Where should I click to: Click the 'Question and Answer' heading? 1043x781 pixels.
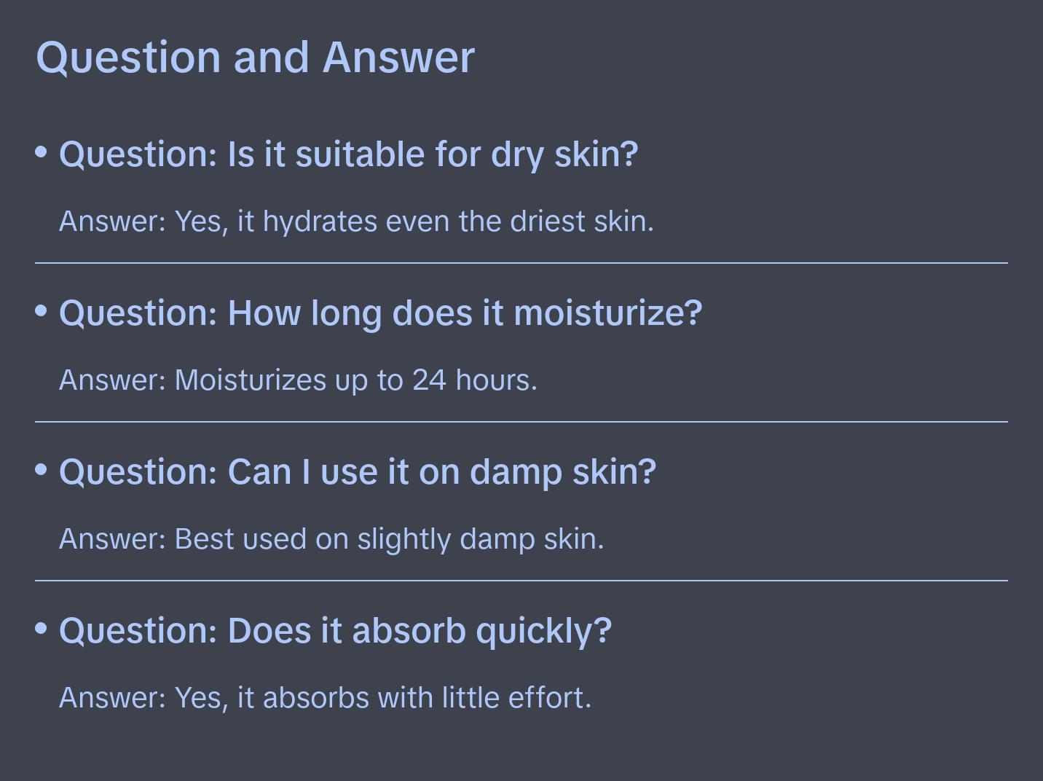coord(255,57)
